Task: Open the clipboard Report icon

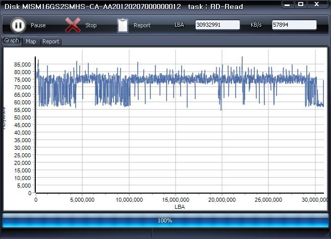Action: click(x=123, y=25)
